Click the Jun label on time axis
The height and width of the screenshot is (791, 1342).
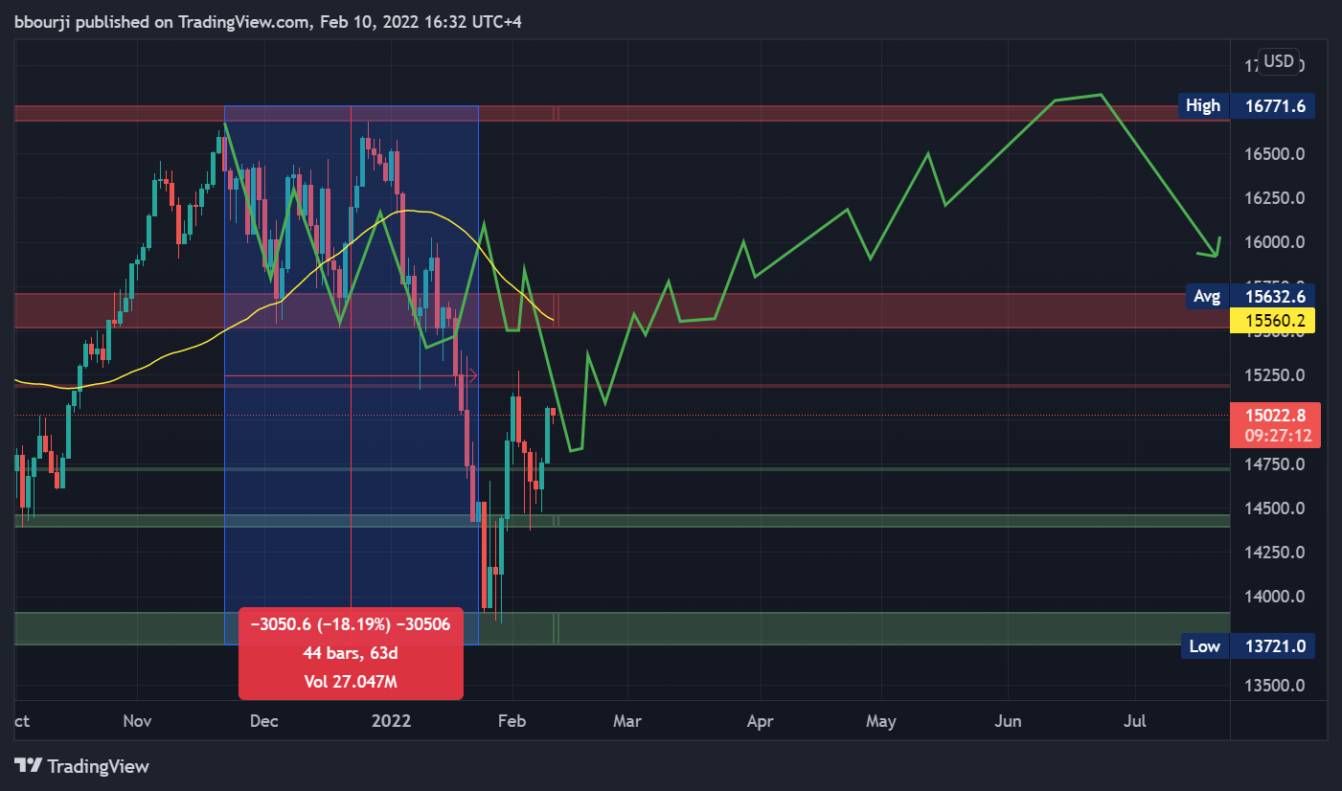pyautogui.click(x=1010, y=720)
